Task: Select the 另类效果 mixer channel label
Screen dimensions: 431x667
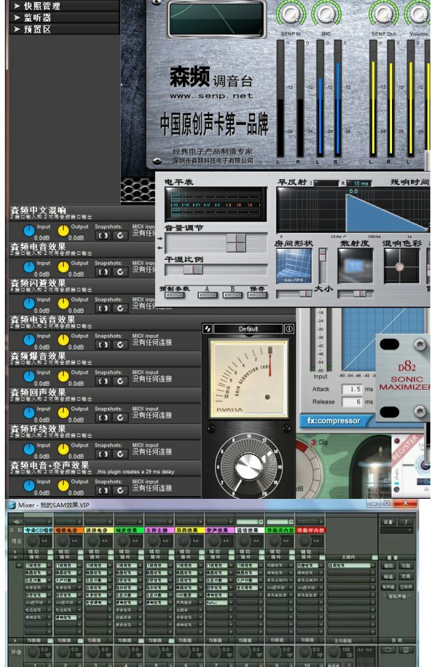Action: coord(189,530)
